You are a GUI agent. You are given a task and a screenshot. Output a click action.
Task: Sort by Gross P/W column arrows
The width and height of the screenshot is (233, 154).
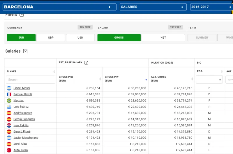coord(100,79)
